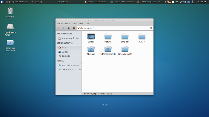Select Système de fichiers desktop drive icon

10,30
